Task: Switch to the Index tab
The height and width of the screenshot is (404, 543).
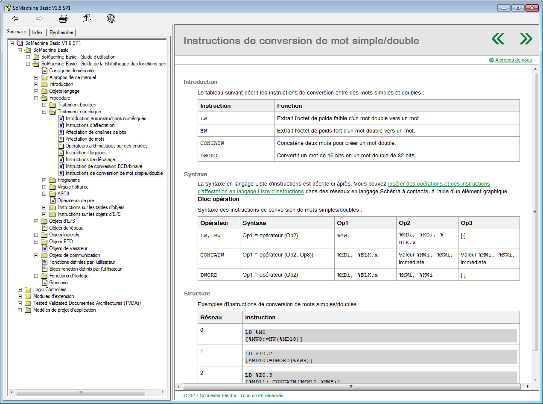Action: click(x=37, y=32)
